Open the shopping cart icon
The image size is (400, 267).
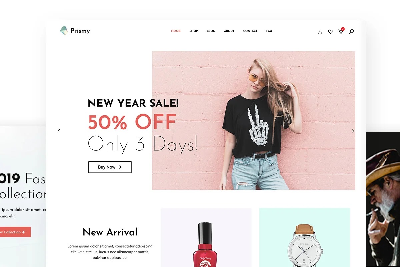coord(340,32)
